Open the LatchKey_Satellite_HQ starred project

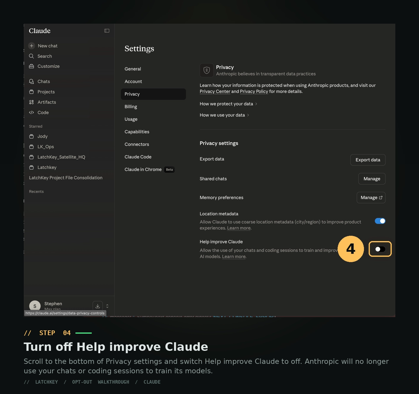(61, 157)
